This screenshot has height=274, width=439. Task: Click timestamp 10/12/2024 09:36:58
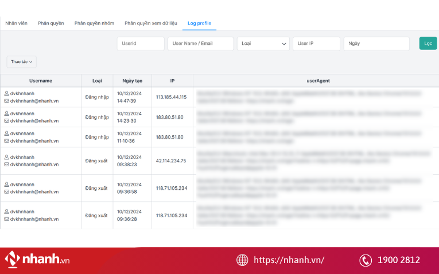click(x=129, y=188)
